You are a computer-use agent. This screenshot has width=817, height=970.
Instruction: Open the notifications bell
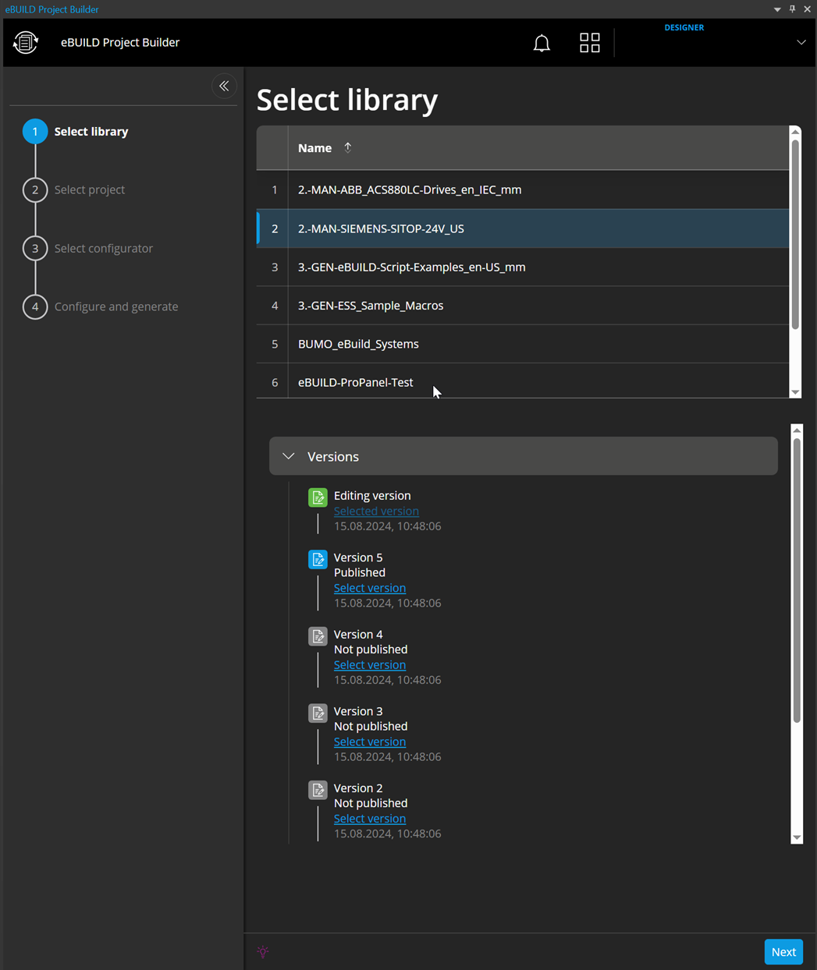(x=542, y=43)
